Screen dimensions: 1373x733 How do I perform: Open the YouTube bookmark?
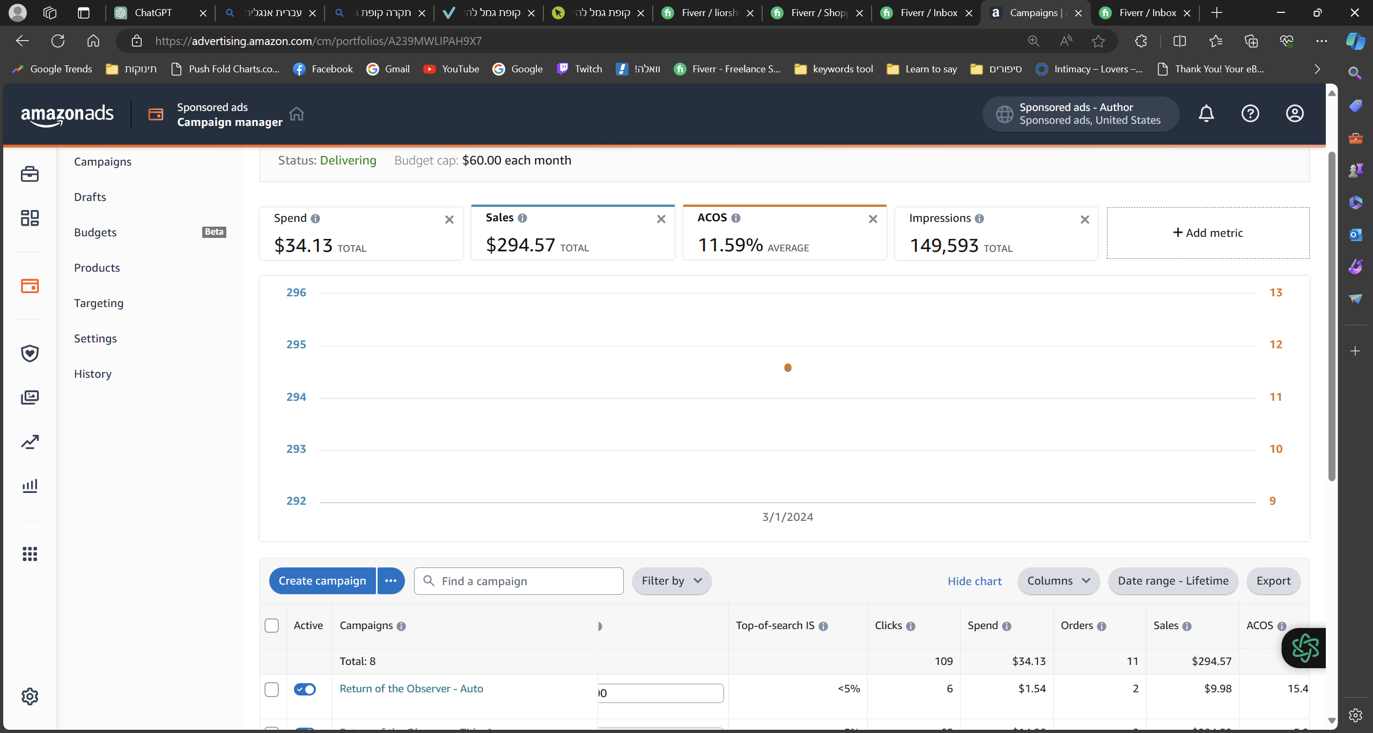451,69
